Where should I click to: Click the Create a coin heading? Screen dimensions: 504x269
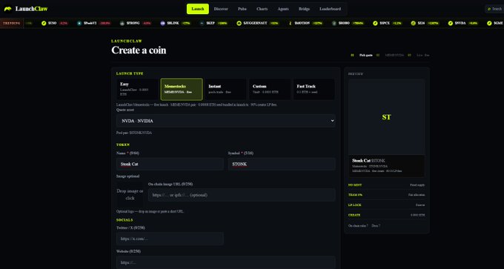pos(139,50)
